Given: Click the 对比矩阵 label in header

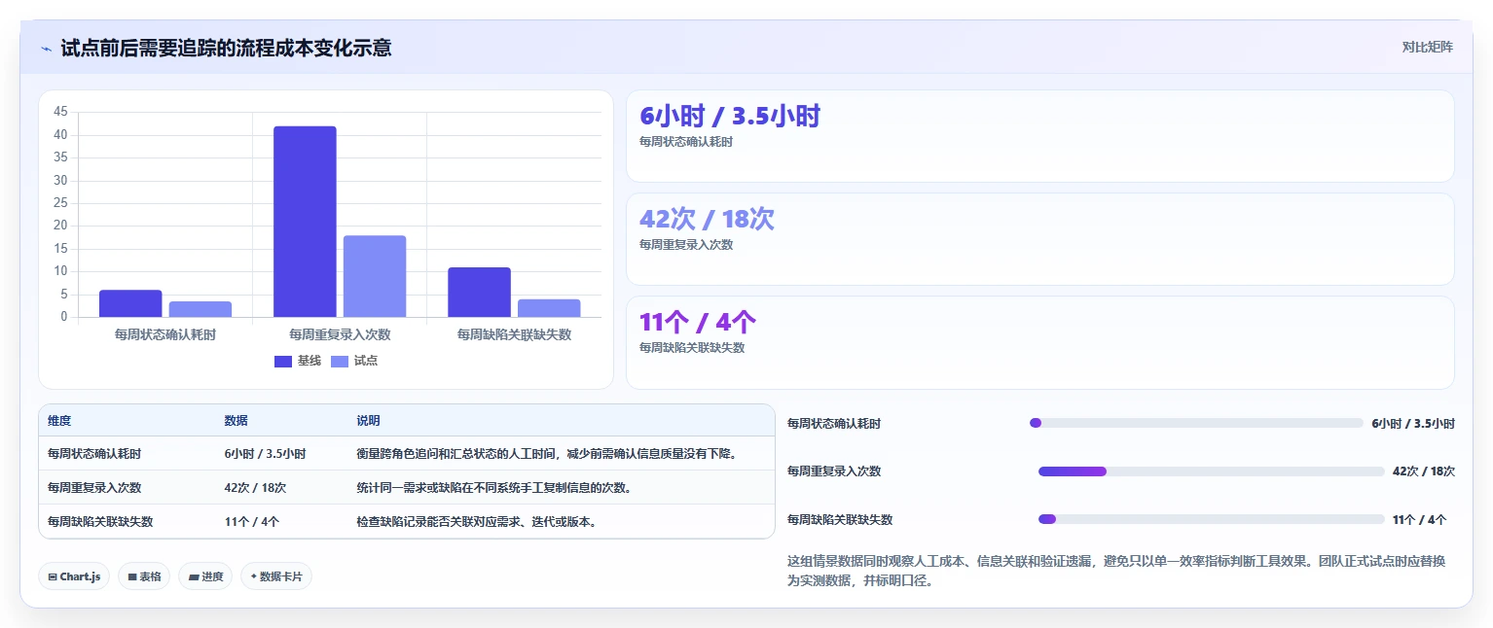Looking at the screenshot, I should pos(1427,47).
